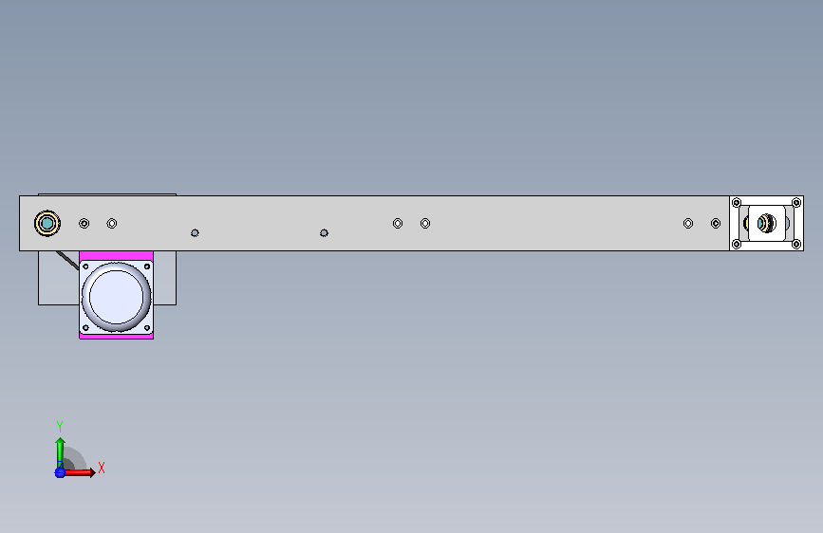823x533 pixels.
Task: Select the bottom-left bolt of the right end plate
Action: click(737, 244)
